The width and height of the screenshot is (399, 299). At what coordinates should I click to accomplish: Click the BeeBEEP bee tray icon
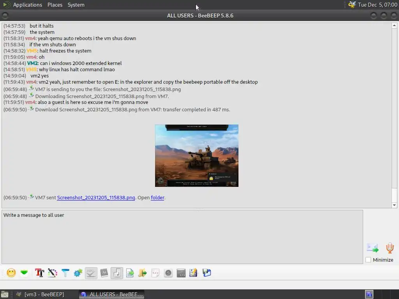click(x=352, y=5)
